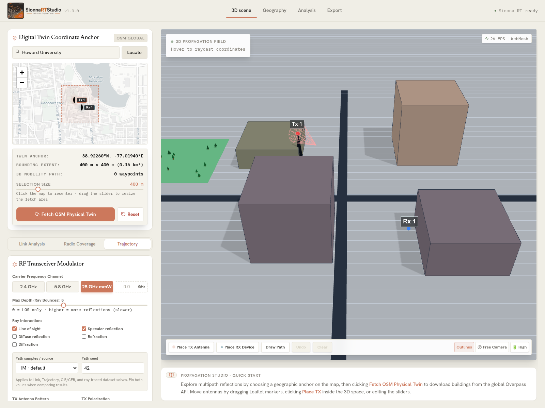This screenshot has height=408, width=545.
Task: Click the Rx 1 label in the 3D scene
Action: coord(409,221)
